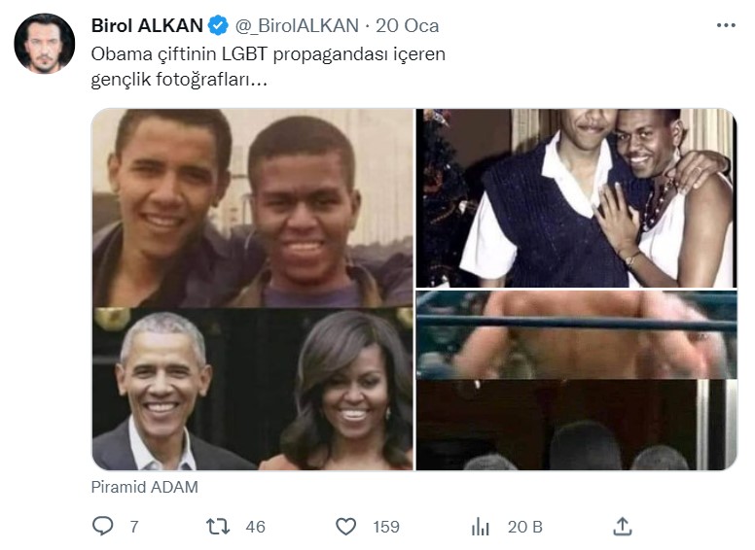The height and width of the screenshot is (550, 755).
Task: Open the three-dot more options menu
Action: point(725,25)
